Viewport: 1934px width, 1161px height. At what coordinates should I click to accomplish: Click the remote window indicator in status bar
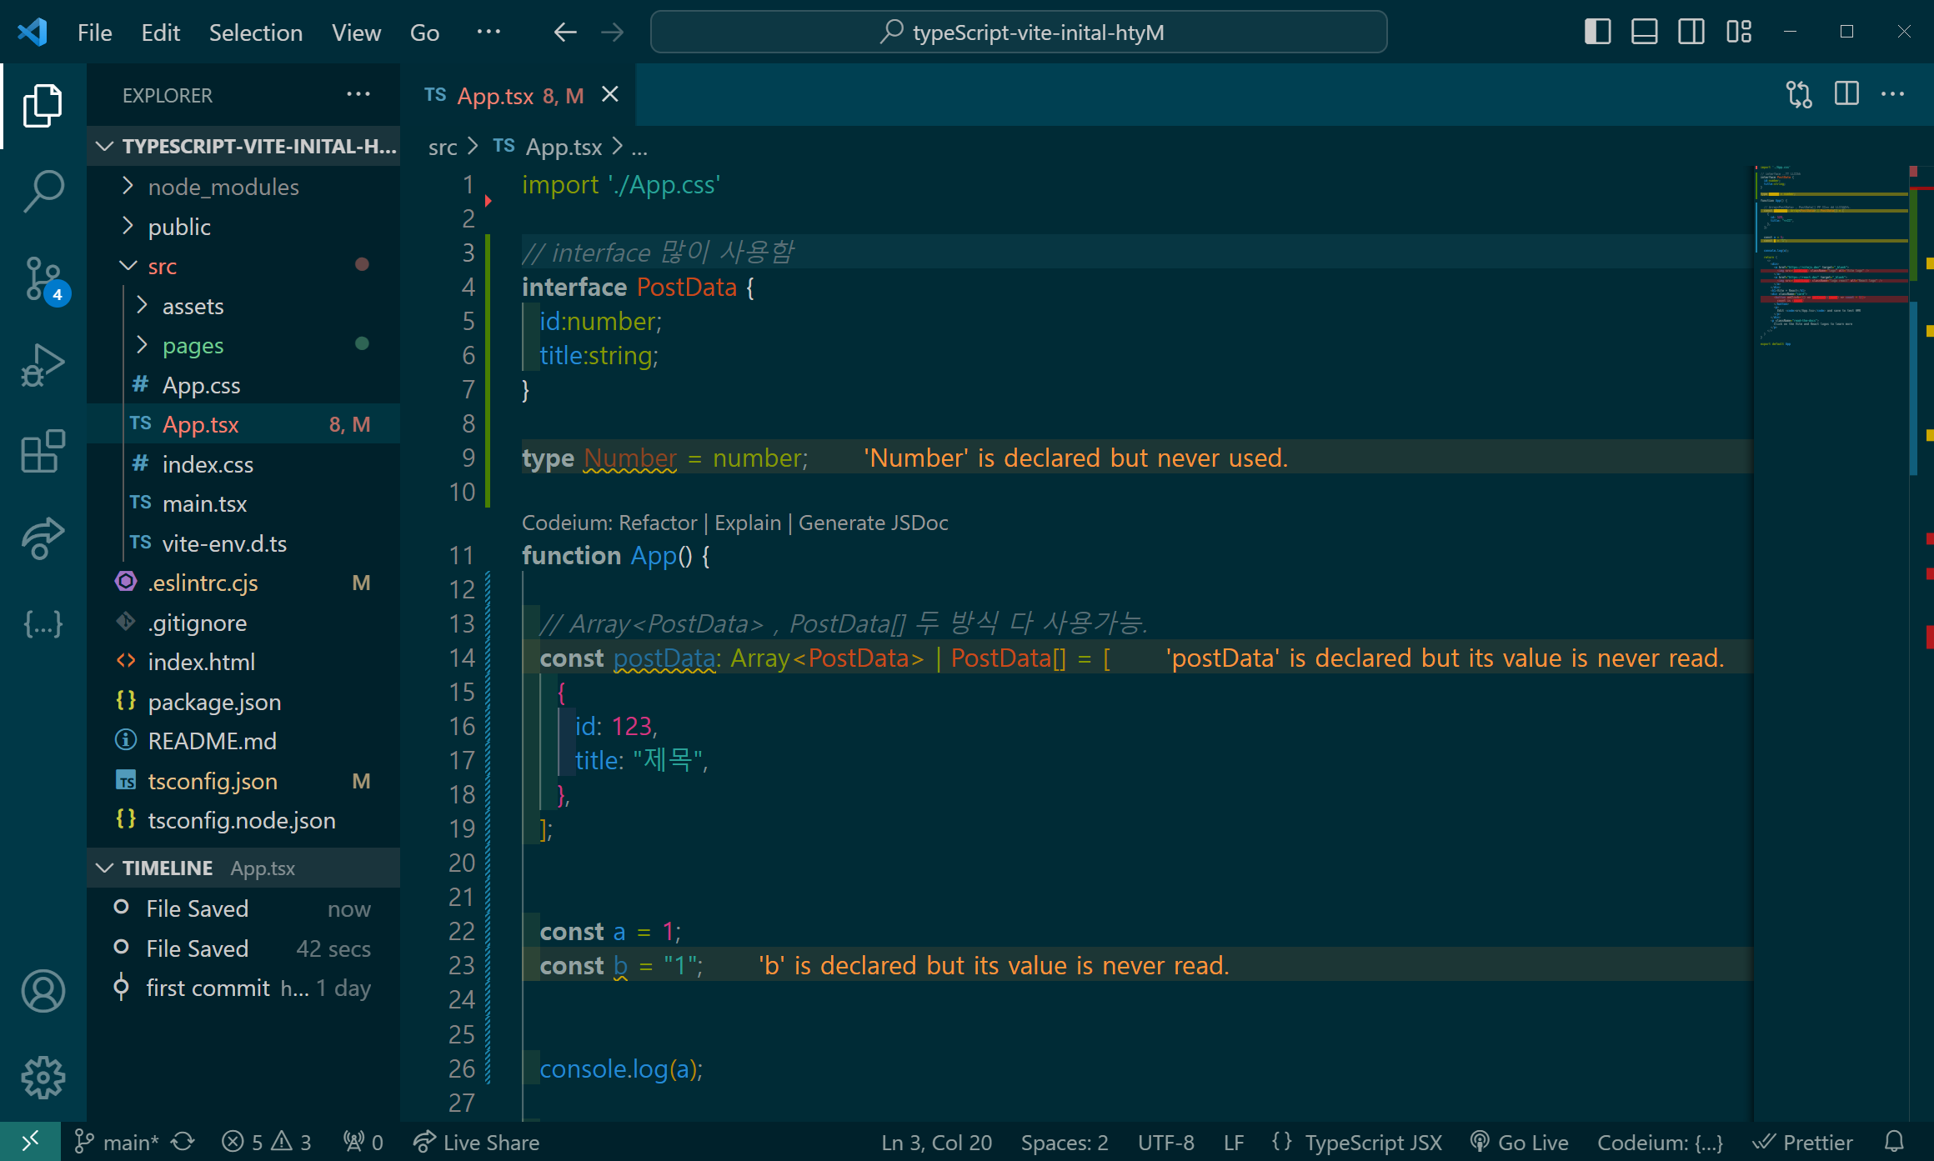(30, 1141)
